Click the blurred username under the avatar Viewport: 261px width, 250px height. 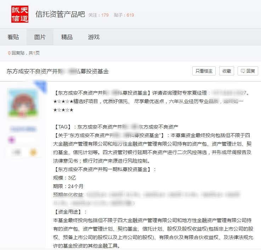point(23,129)
